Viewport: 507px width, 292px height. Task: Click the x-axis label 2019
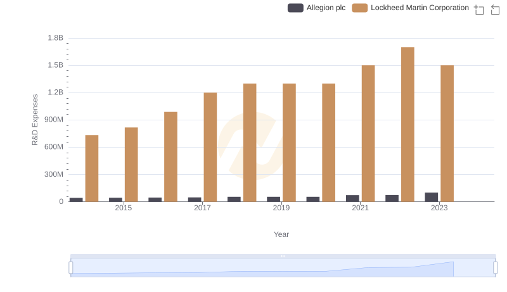(281, 208)
